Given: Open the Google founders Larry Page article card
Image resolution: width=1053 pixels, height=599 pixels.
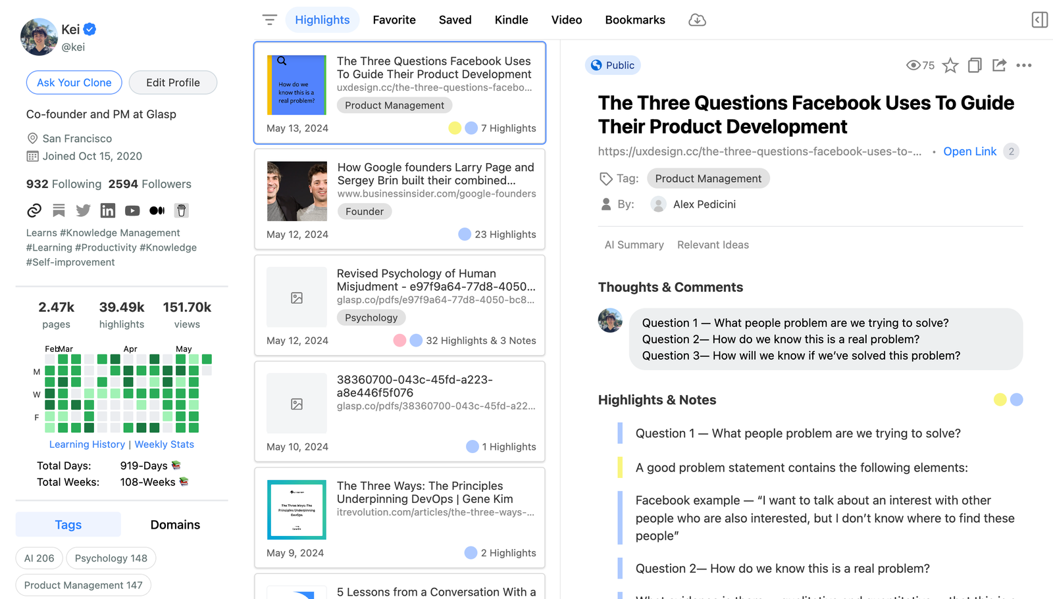Looking at the screenshot, I should 399,199.
